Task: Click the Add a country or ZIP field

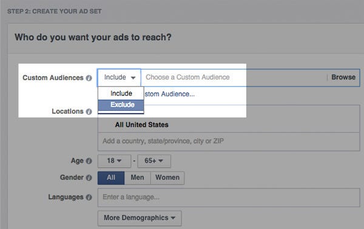Action: [x=229, y=141]
